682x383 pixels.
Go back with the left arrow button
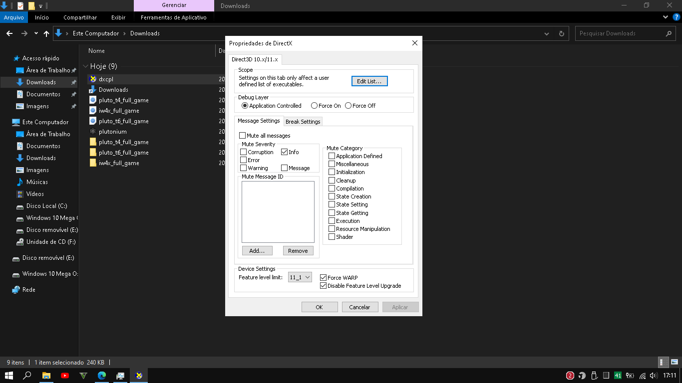(9, 33)
